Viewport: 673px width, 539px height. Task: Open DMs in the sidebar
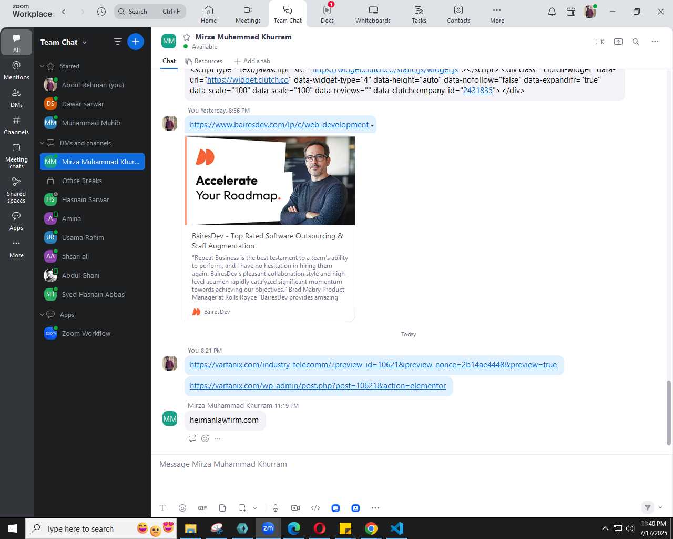click(16, 97)
